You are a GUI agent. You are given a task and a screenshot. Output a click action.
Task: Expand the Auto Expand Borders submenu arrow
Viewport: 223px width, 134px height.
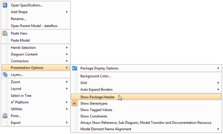pyautogui.click(x=218, y=89)
